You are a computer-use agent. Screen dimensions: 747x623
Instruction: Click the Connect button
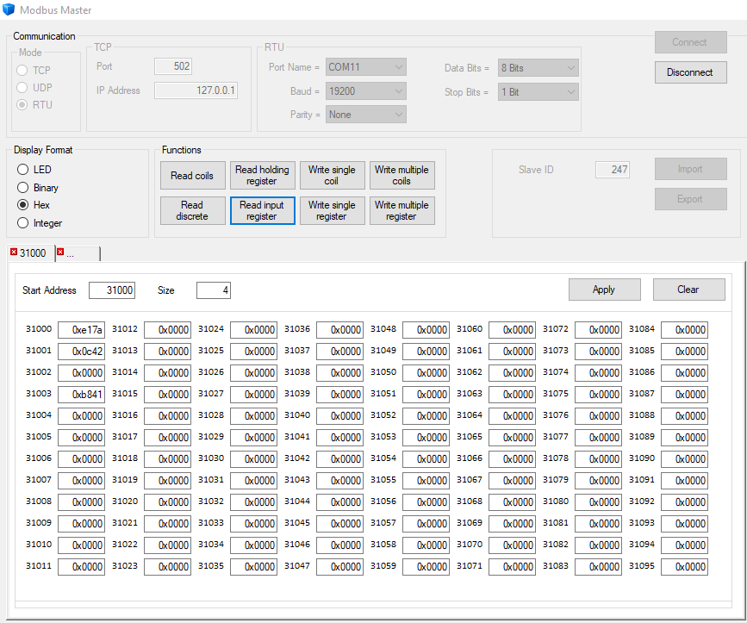690,42
